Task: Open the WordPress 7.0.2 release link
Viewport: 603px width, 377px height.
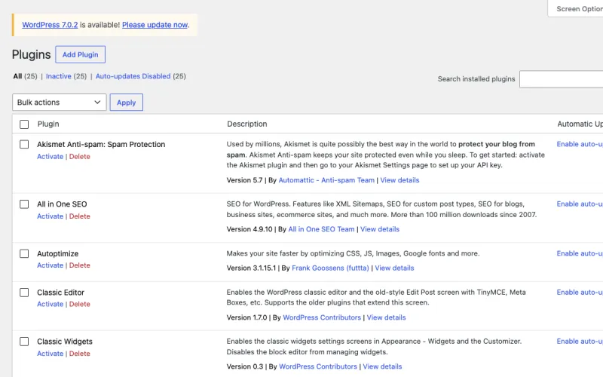Action: 50,25
